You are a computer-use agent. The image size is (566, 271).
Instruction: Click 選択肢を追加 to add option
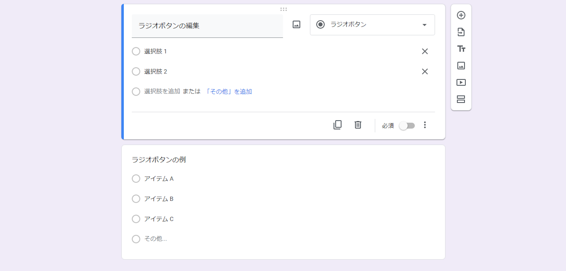pos(162,91)
